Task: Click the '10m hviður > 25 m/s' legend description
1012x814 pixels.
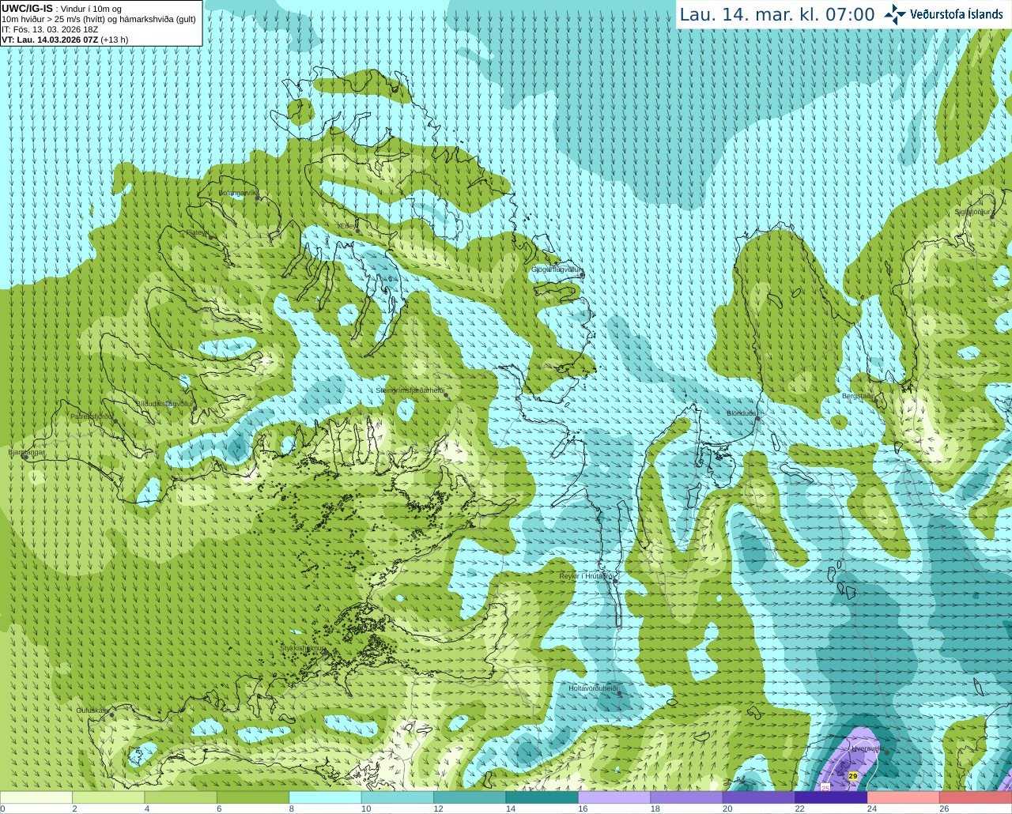Action: tap(99, 19)
